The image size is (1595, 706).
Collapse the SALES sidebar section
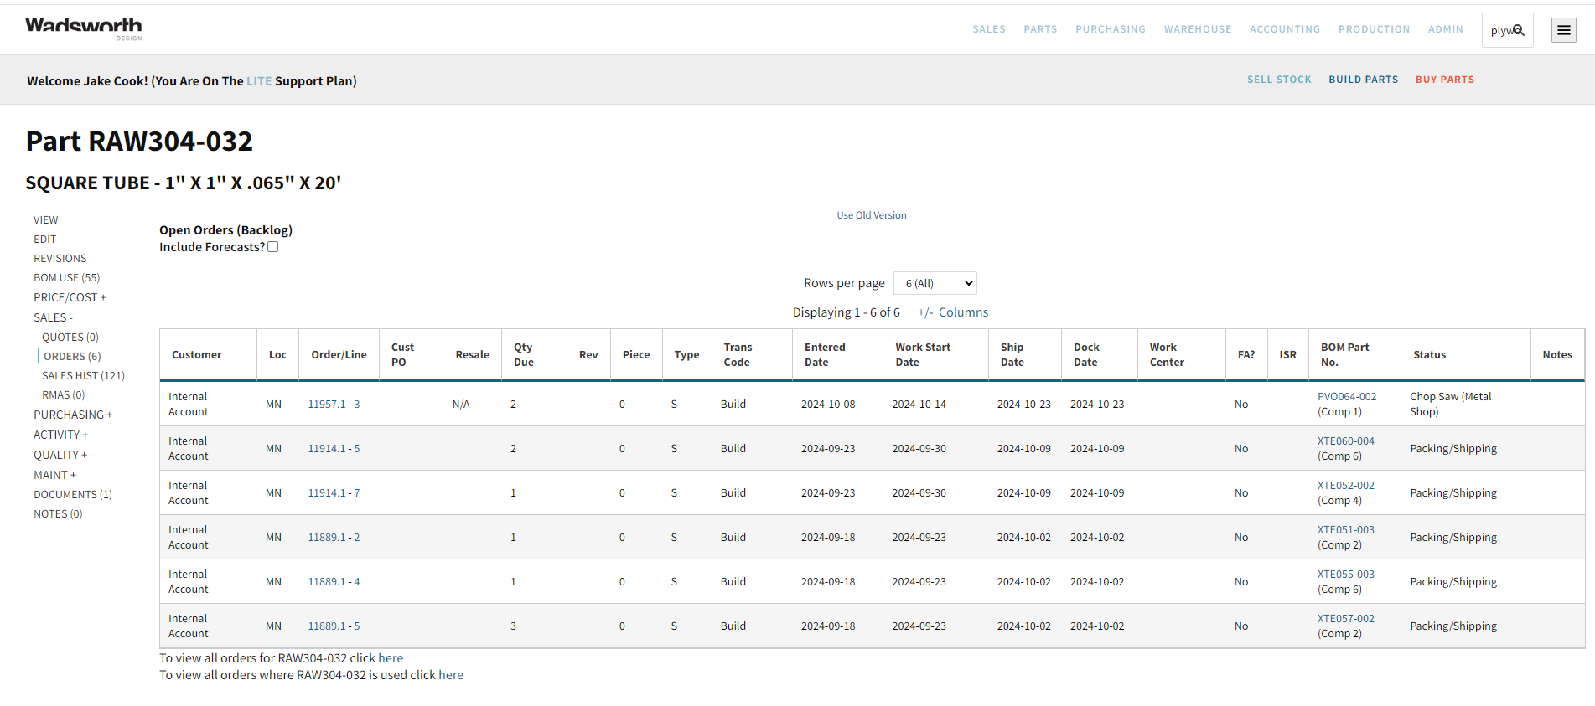53,317
